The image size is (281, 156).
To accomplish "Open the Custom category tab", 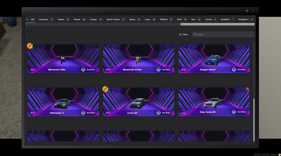I will (211, 19).
